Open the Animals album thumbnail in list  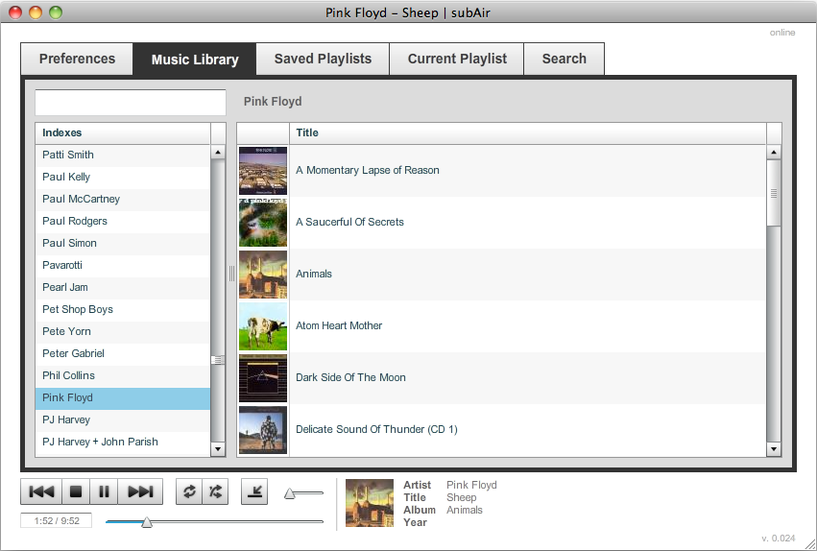coord(262,275)
